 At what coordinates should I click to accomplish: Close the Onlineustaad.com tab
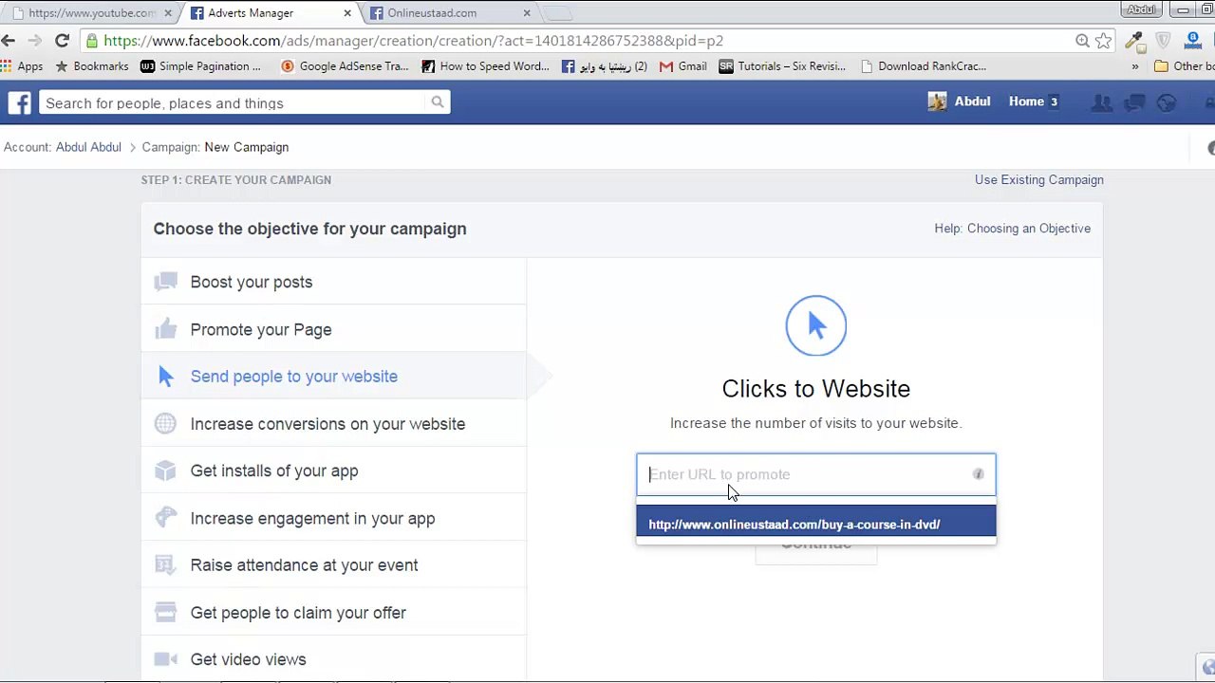click(528, 13)
